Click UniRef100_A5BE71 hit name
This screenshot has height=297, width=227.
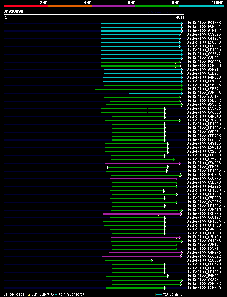(x=204, y=89)
